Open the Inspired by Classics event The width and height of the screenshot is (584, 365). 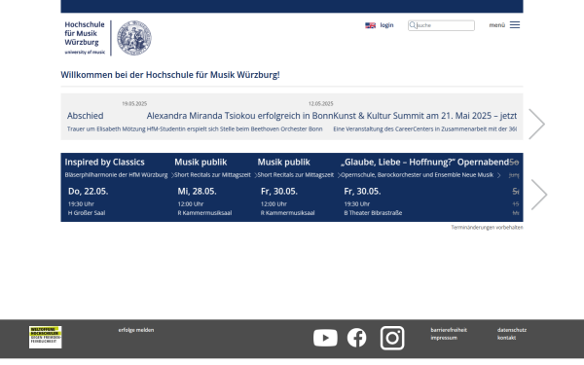(x=105, y=163)
